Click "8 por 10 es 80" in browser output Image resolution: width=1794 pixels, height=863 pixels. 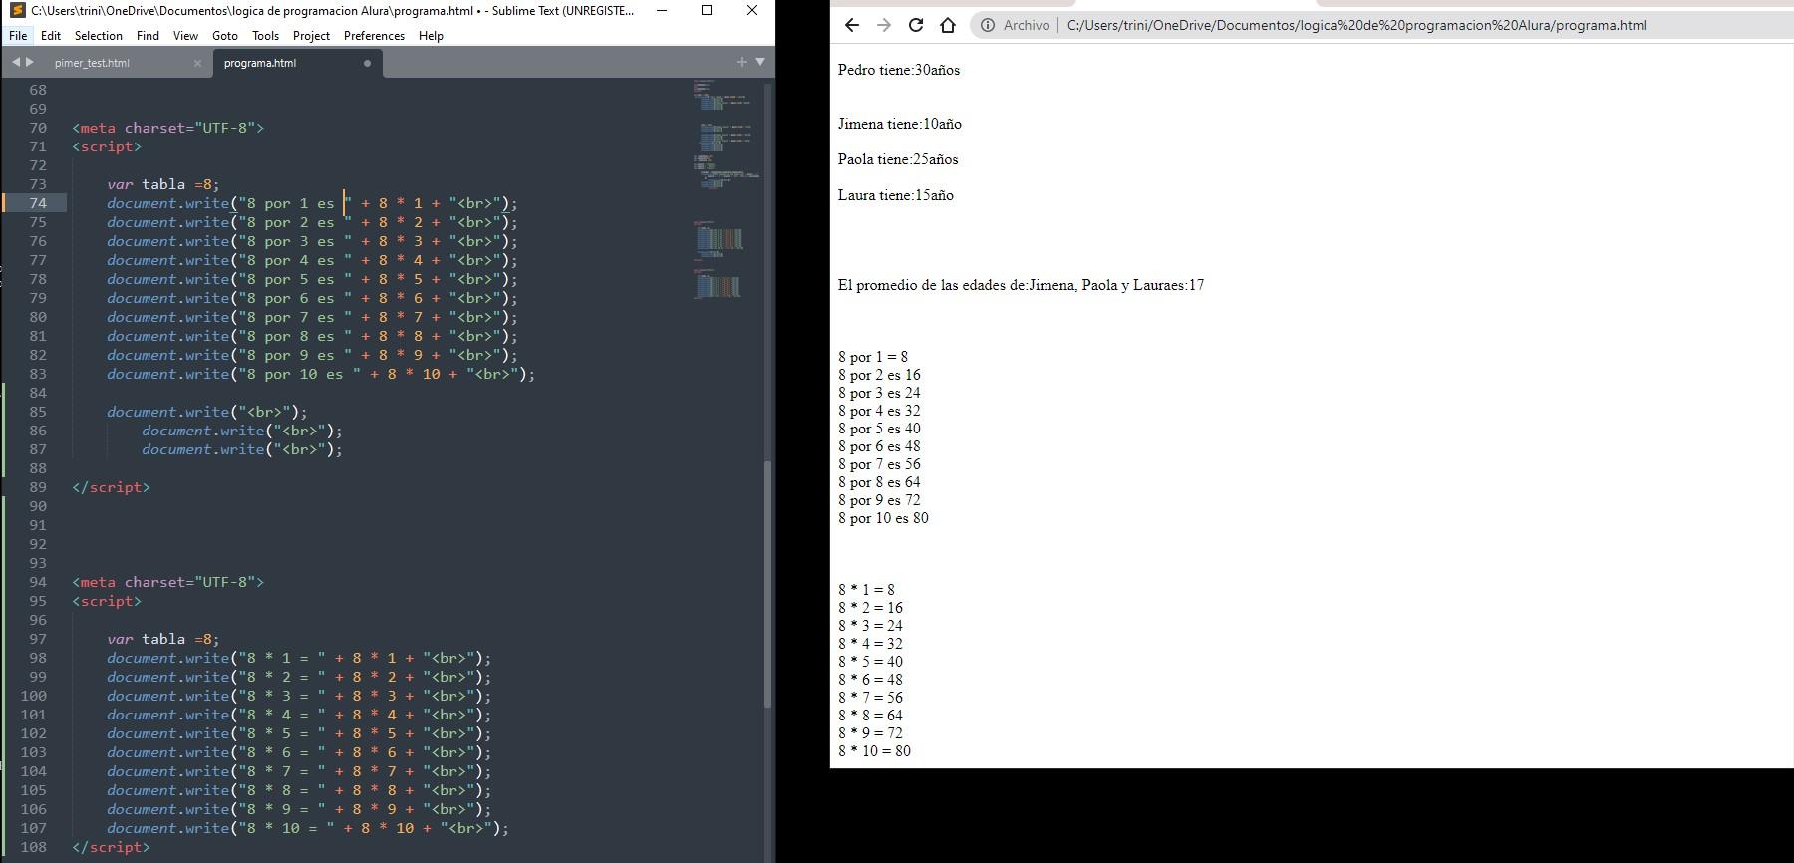(883, 518)
